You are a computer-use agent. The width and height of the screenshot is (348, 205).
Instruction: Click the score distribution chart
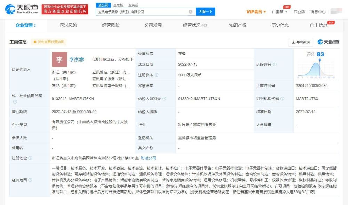tap(316, 69)
